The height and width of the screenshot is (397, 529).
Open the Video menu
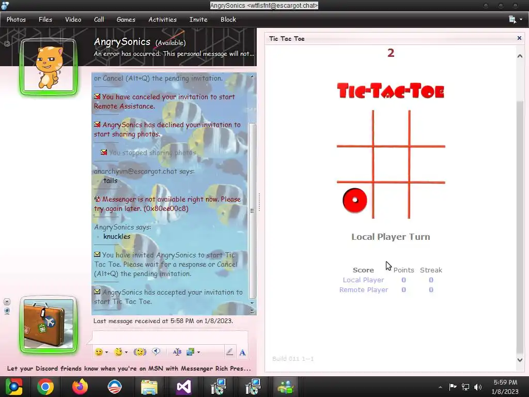[x=73, y=20]
